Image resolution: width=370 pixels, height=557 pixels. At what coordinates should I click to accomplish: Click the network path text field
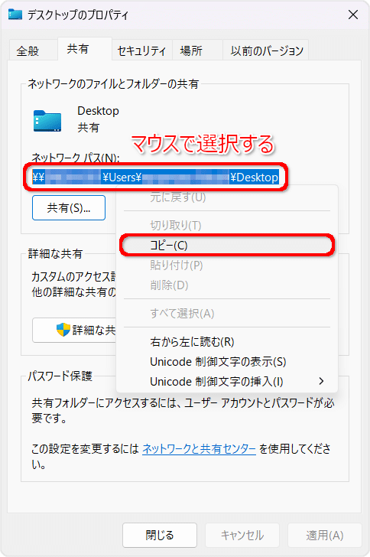point(155,177)
